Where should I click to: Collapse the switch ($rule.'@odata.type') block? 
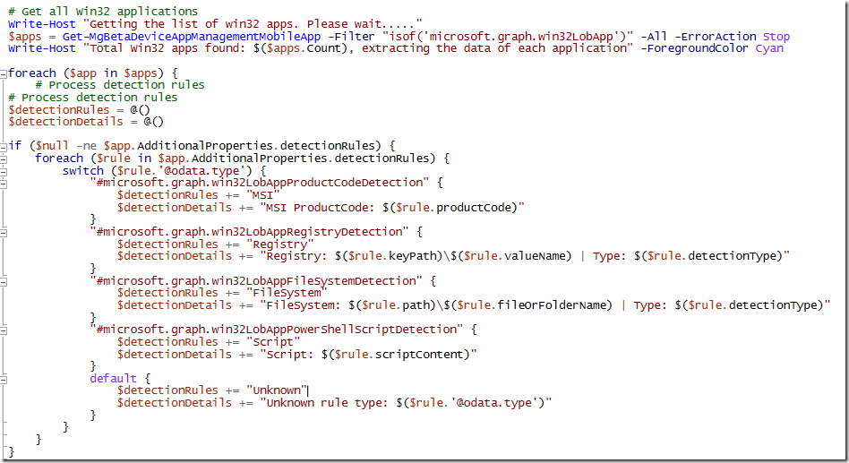point(4,170)
